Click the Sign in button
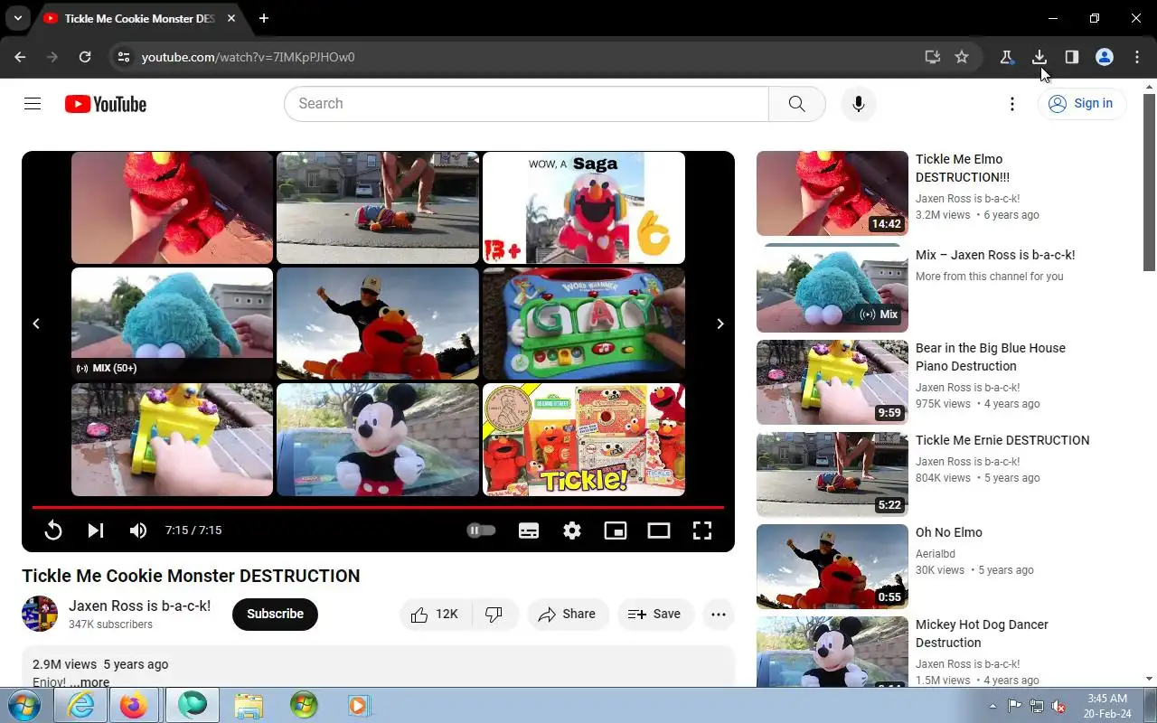 click(1081, 104)
